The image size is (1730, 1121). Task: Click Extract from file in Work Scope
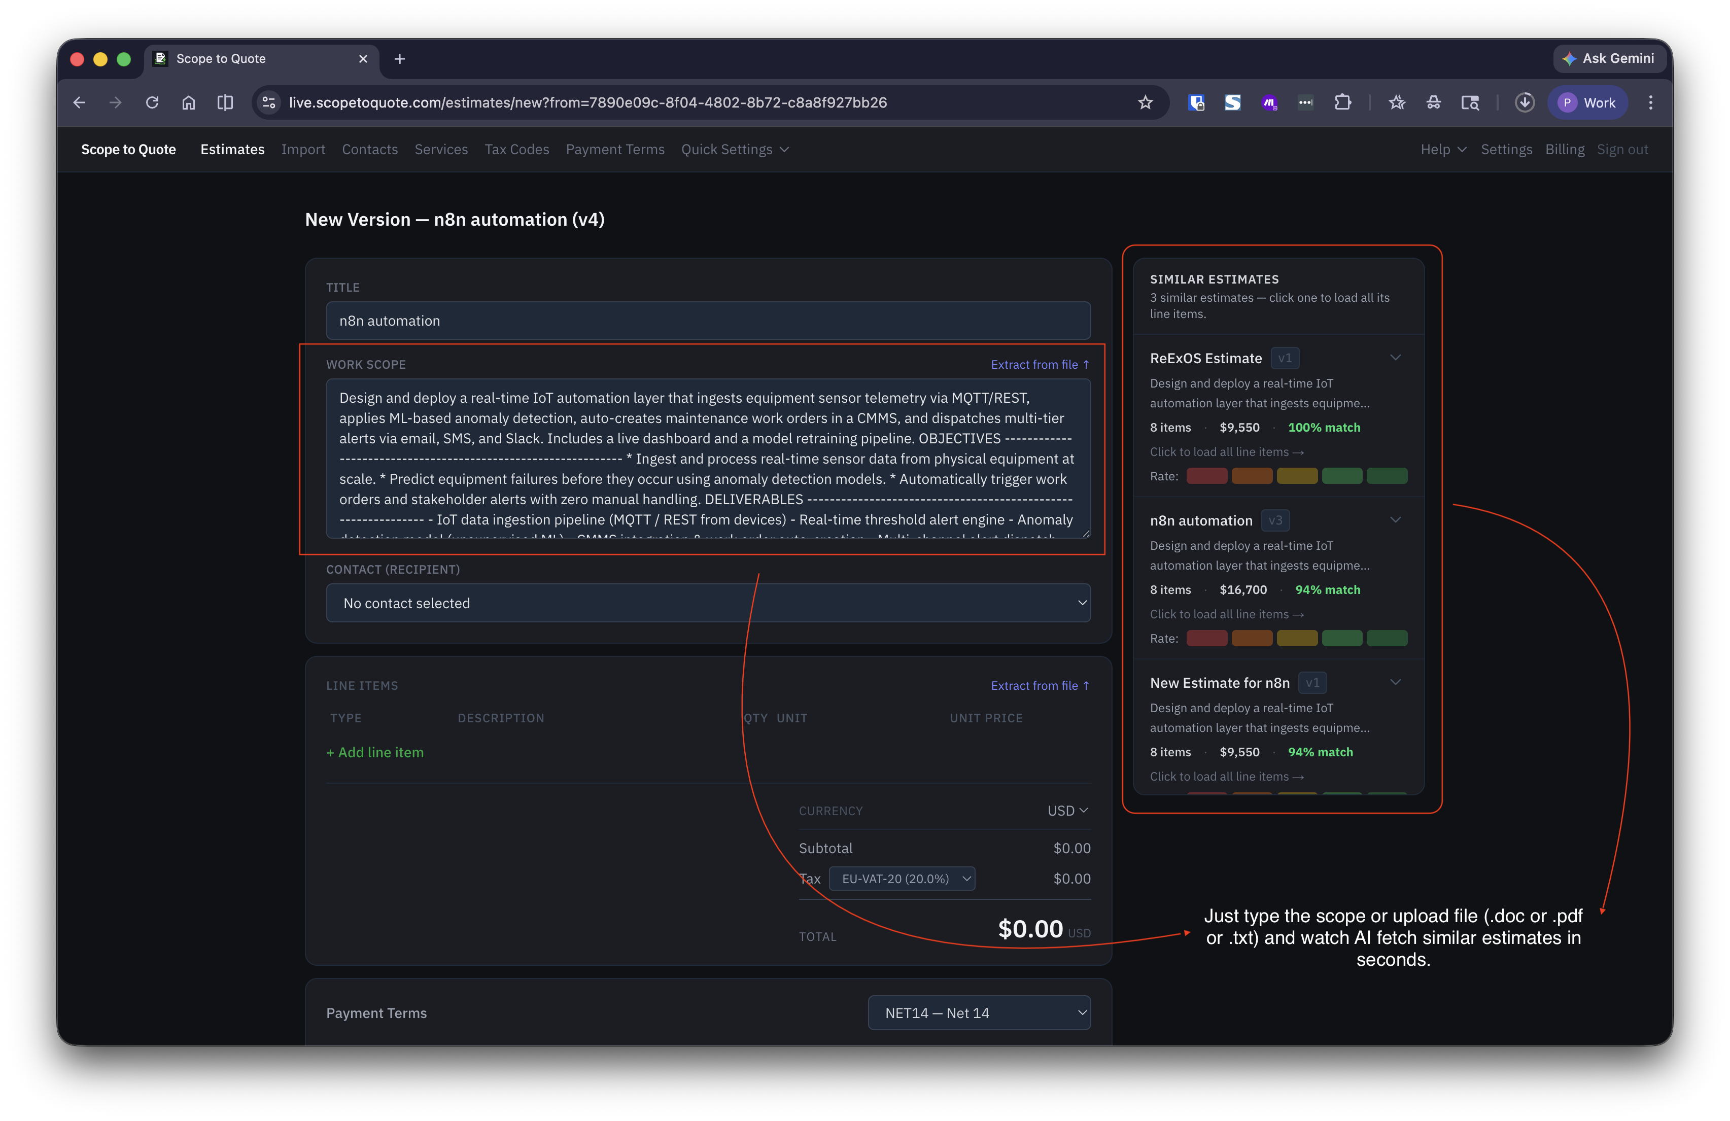point(1040,364)
